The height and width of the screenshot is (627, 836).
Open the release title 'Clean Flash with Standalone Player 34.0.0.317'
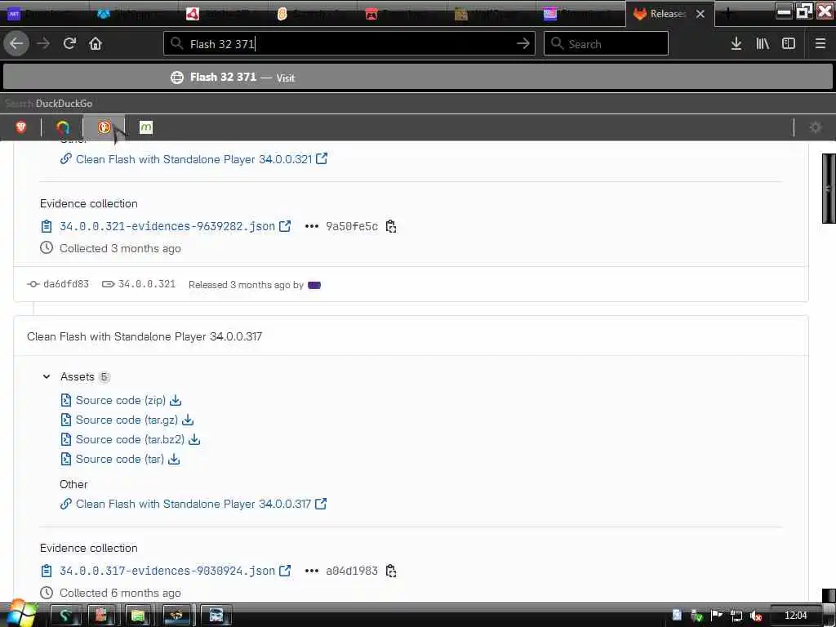145,336
